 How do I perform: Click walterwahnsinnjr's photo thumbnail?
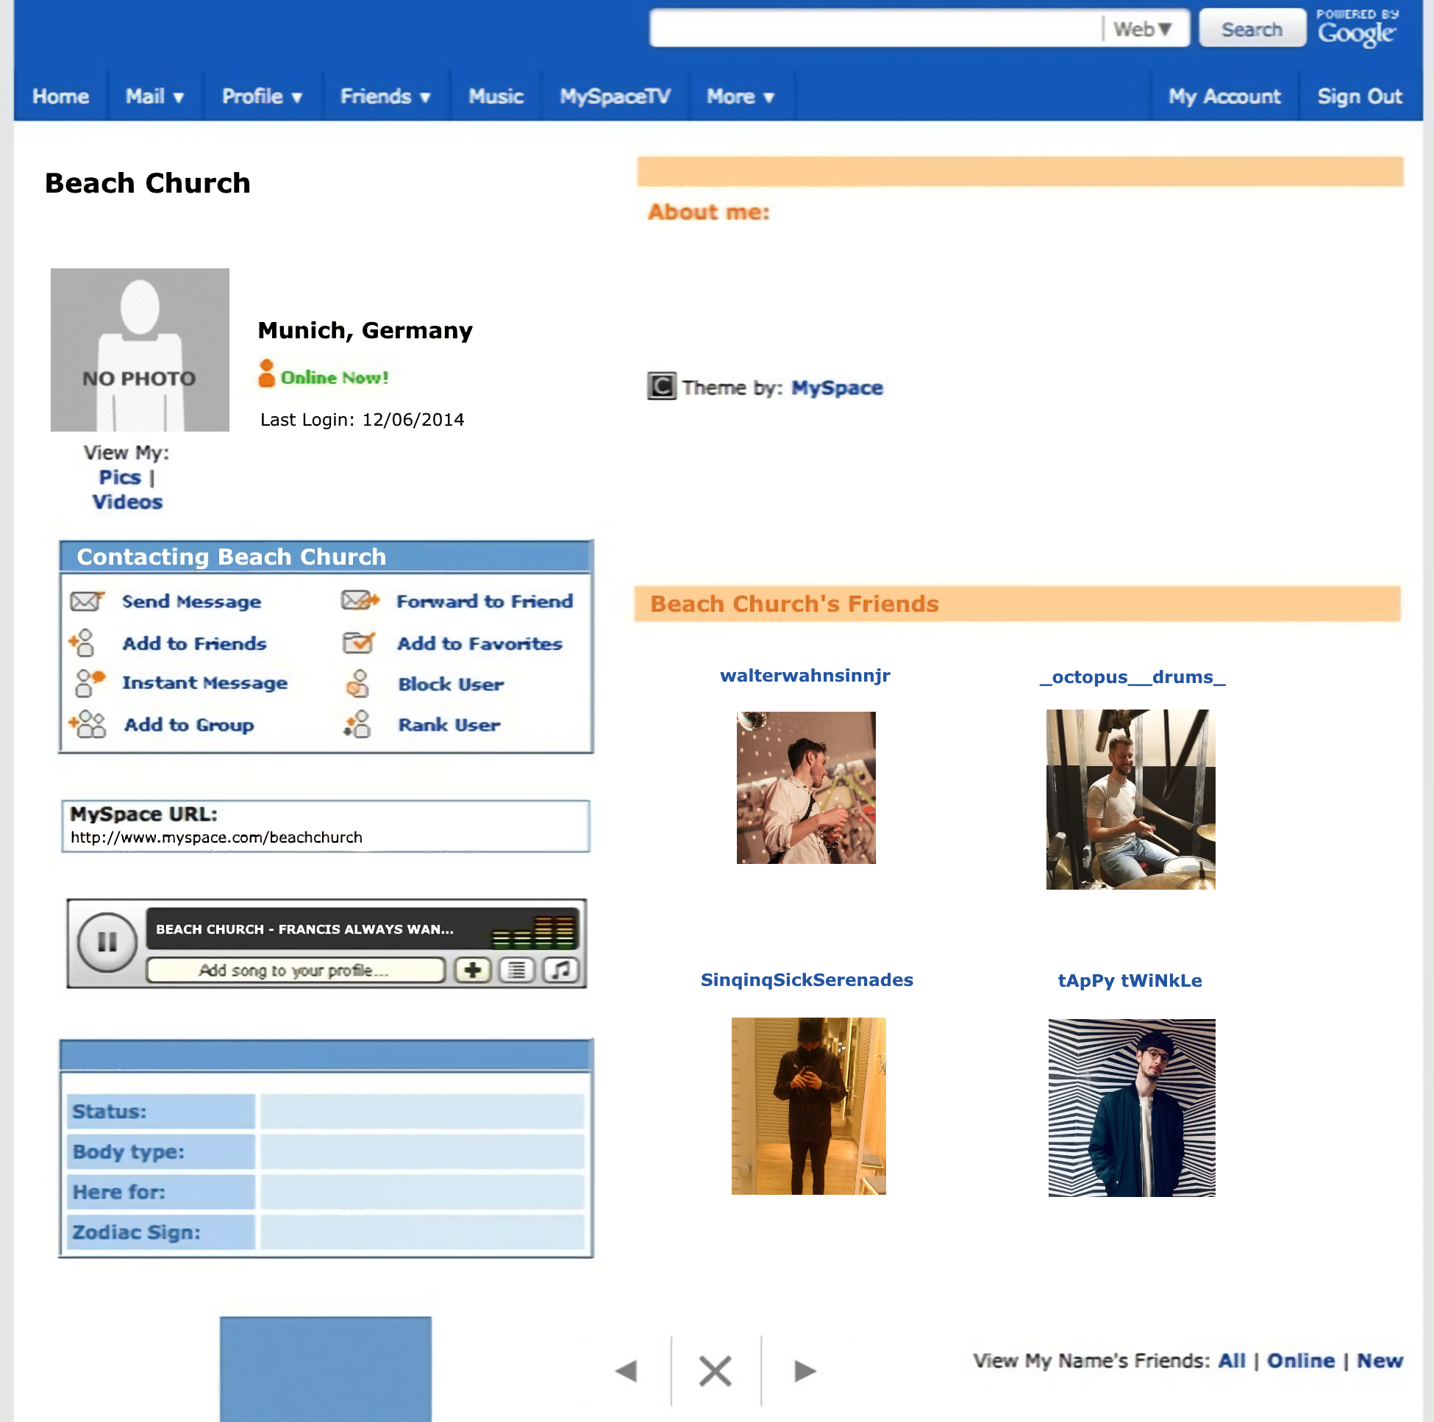point(806,787)
